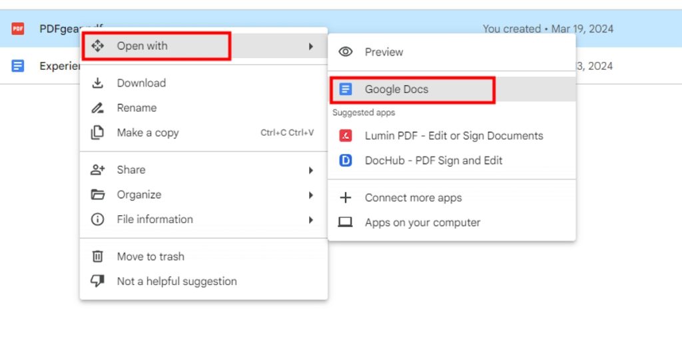The image size is (682, 347).
Task: Click the red PDF file icon
Action: pos(18,29)
